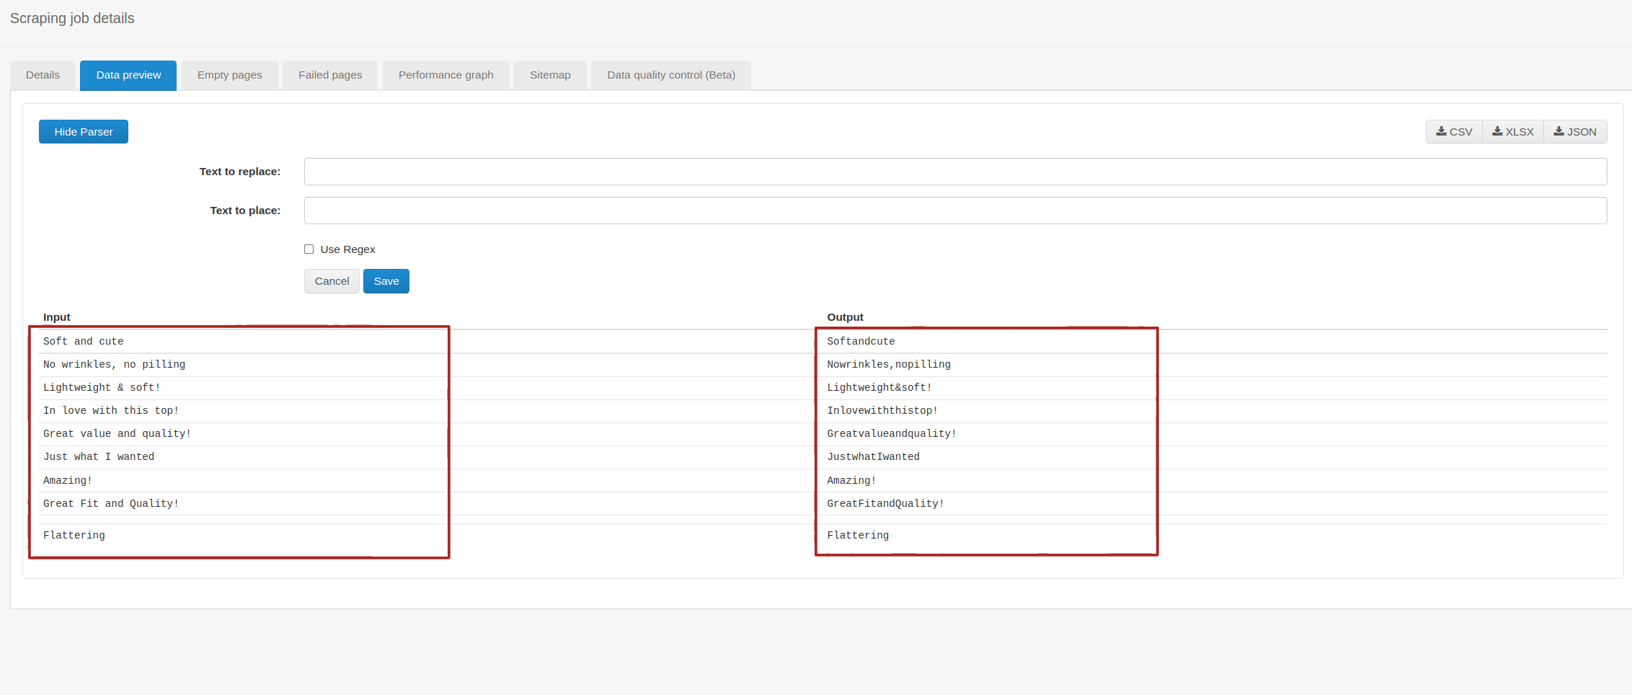The image size is (1632, 695).
Task: Cancel the parser changes
Action: point(332,281)
